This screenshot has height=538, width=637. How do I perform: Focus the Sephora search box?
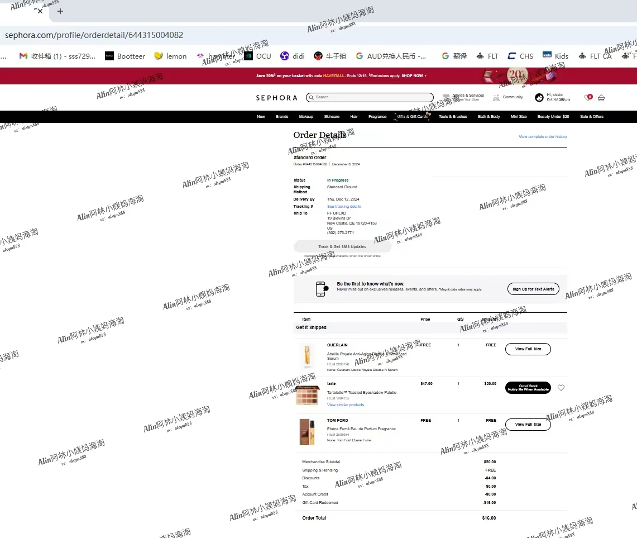(x=370, y=97)
